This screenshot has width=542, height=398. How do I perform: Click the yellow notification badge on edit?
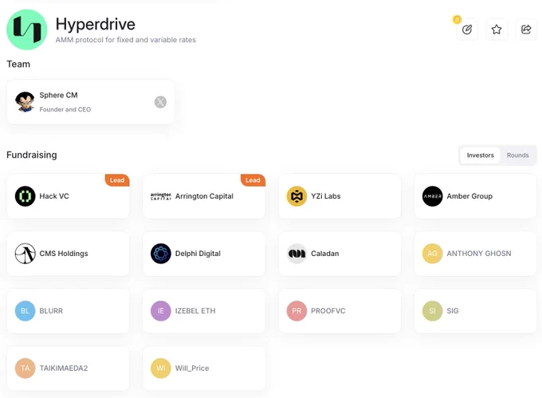tap(457, 20)
